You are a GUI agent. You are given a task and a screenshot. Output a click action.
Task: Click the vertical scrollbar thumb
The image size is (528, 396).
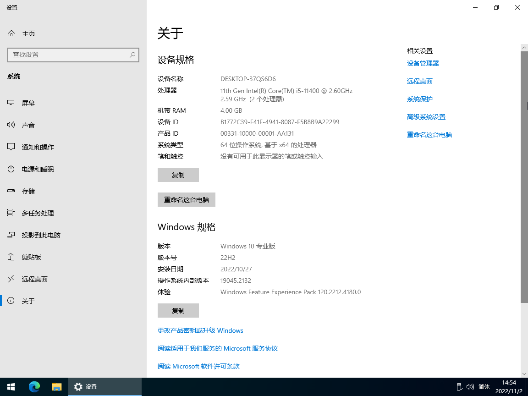[524, 177]
